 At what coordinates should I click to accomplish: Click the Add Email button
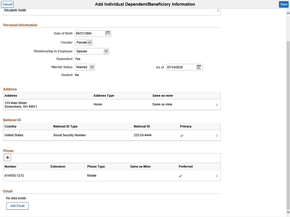coord(17,206)
